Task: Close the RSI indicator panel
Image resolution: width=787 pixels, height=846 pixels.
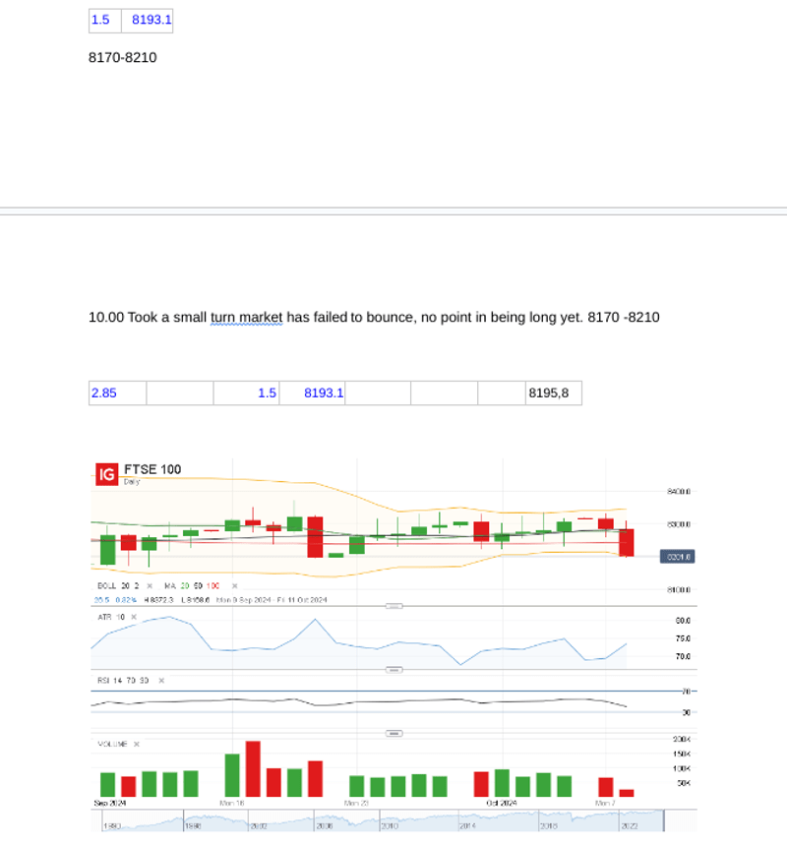Action: [x=161, y=680]
